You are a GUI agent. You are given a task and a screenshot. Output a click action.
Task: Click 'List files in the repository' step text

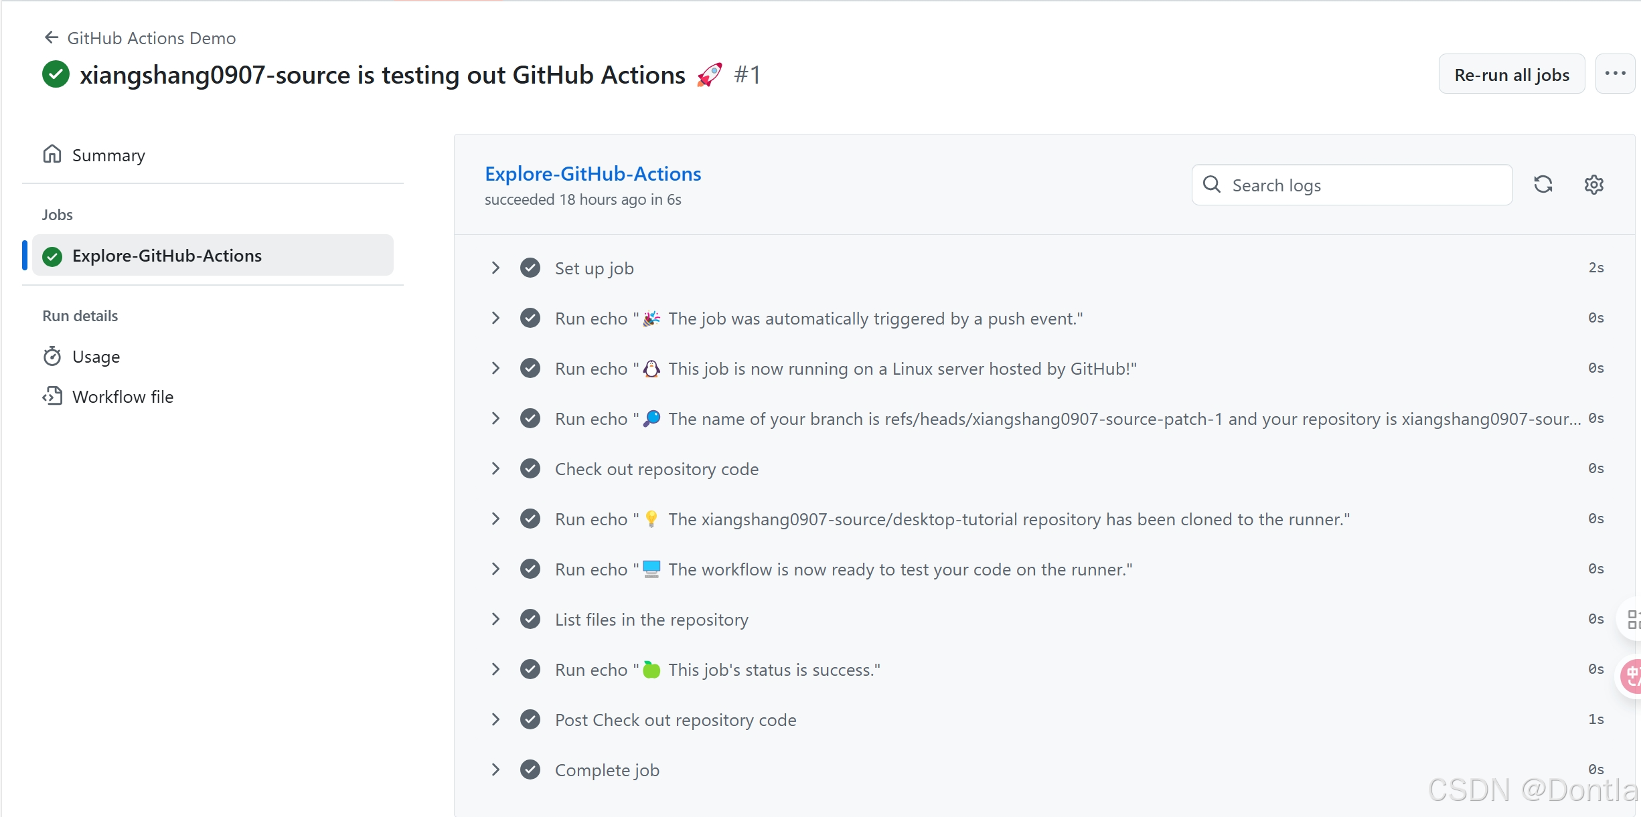click(x=651, y=620)
